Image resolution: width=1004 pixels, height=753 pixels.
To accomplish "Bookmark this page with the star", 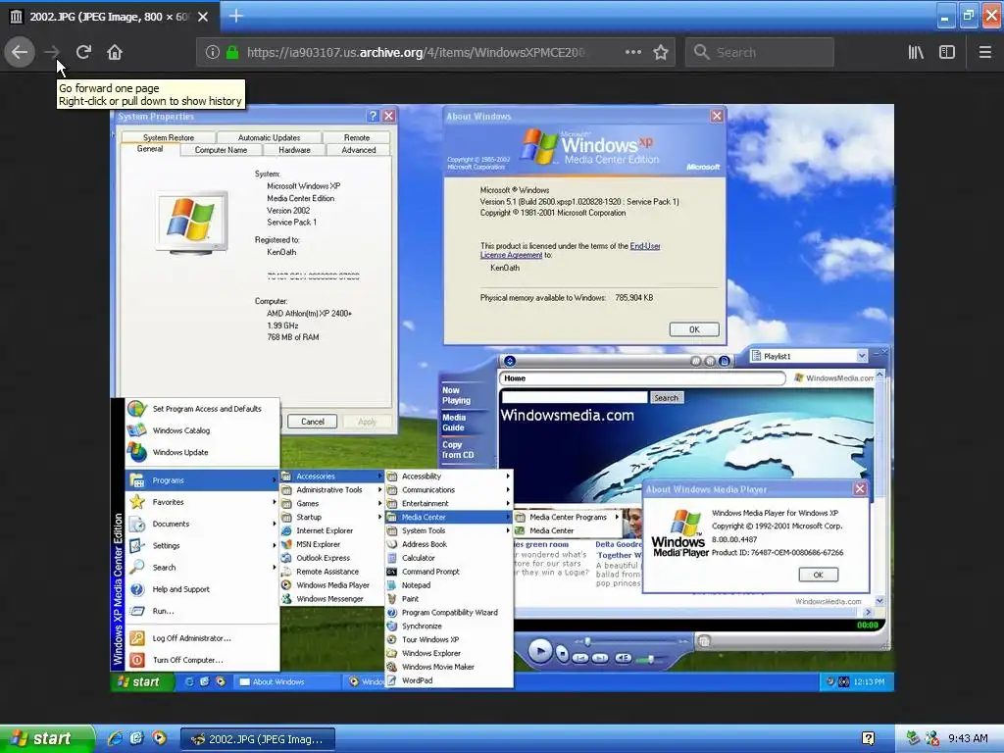I will [x=661, y=52].
